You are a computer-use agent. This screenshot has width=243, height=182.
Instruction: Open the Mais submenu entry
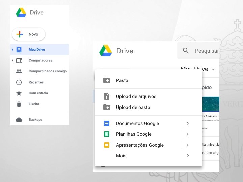(x=148, y=156)
